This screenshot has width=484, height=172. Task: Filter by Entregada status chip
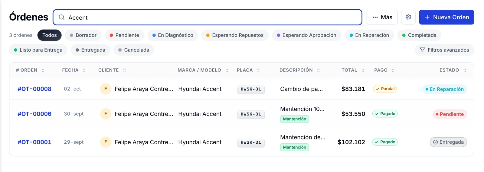pyautogui.click(x=90, y=50)
